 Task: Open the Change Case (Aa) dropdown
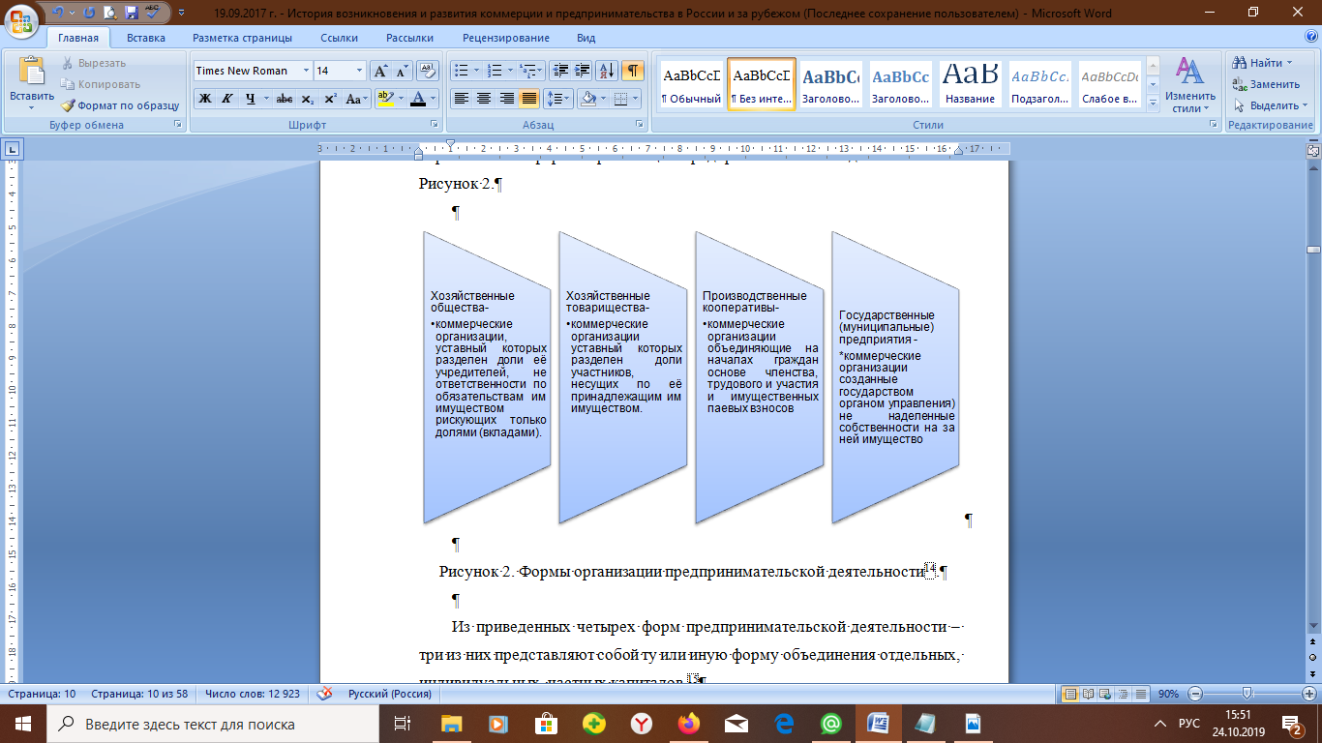tap(356, 99)
